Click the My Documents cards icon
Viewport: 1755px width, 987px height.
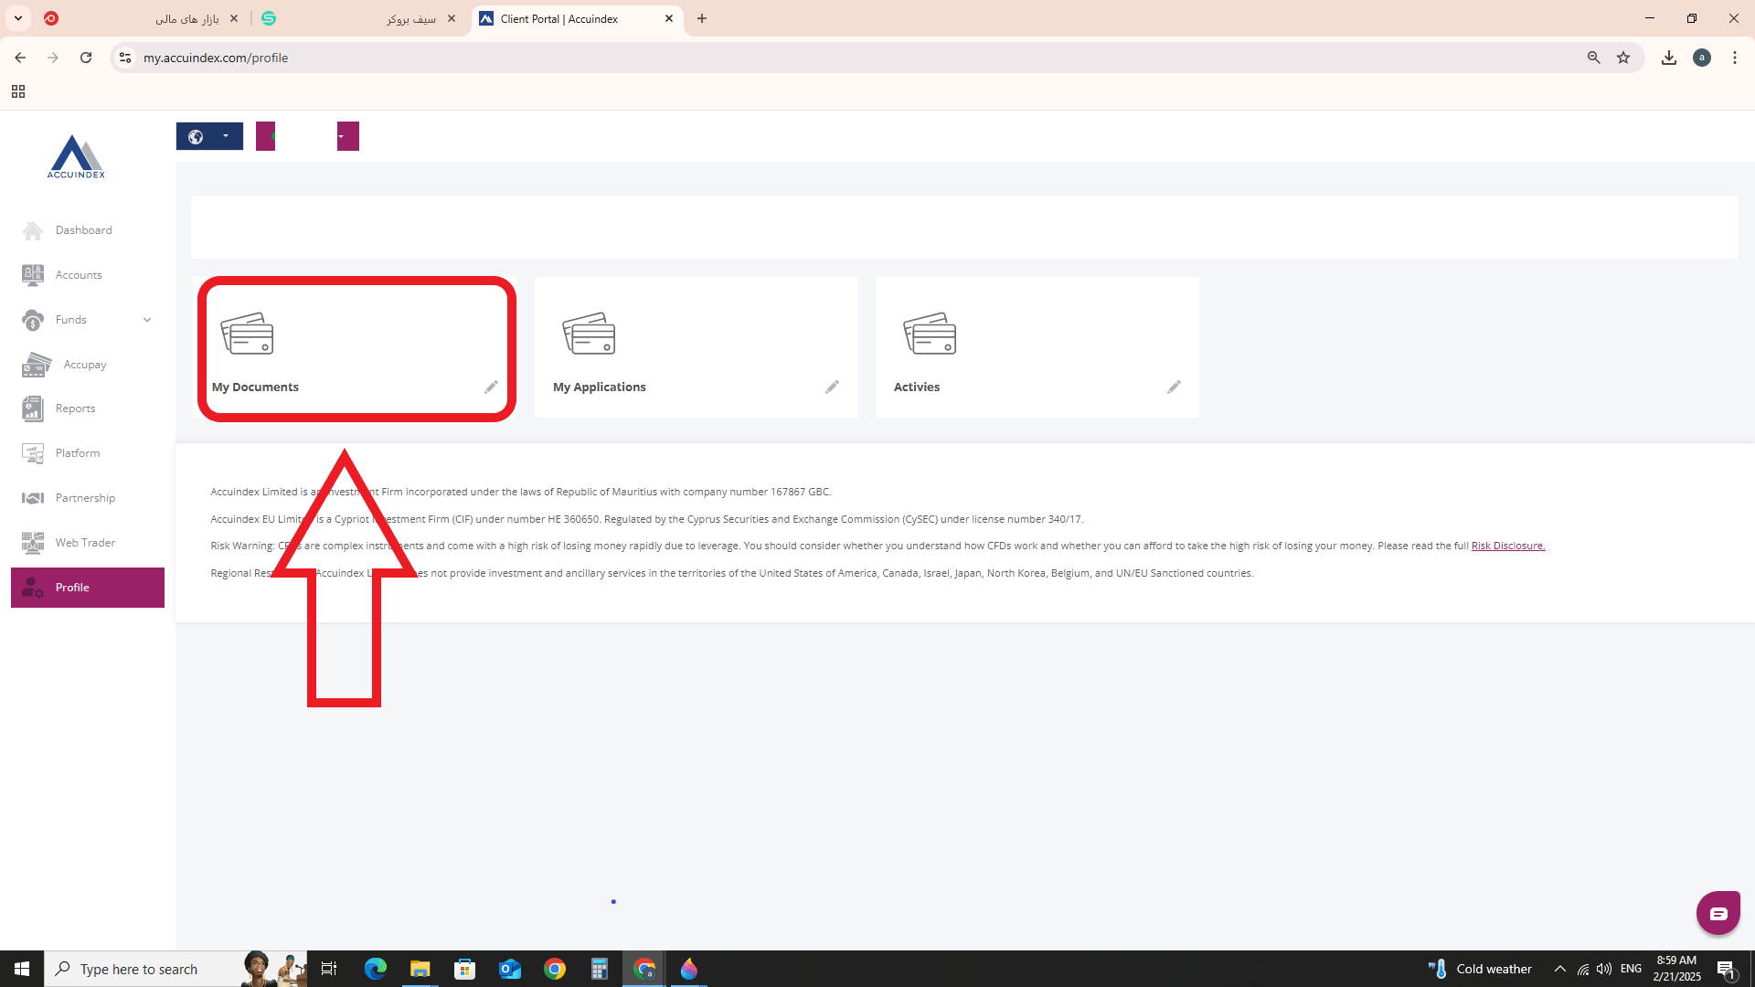pos(247,334)
